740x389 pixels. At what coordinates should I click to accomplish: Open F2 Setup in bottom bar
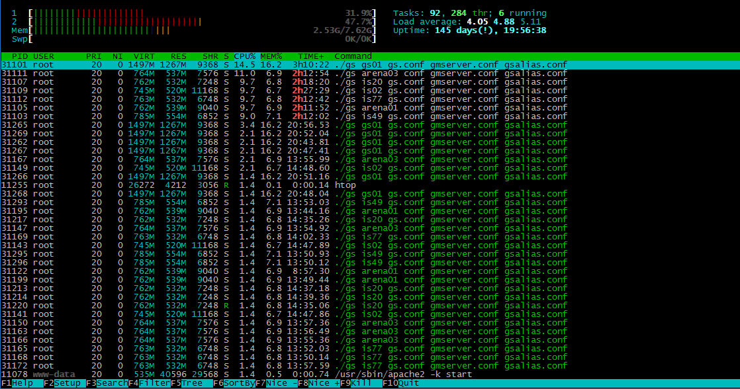click(65, 383)
